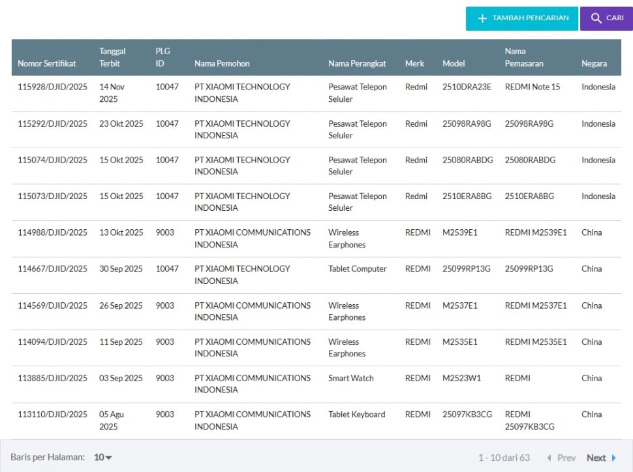Select the Smart Watch M2523W1 row

coord(351,378)
